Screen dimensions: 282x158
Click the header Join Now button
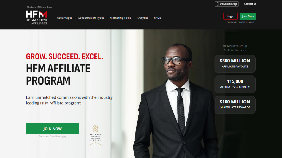click(248, 16)
